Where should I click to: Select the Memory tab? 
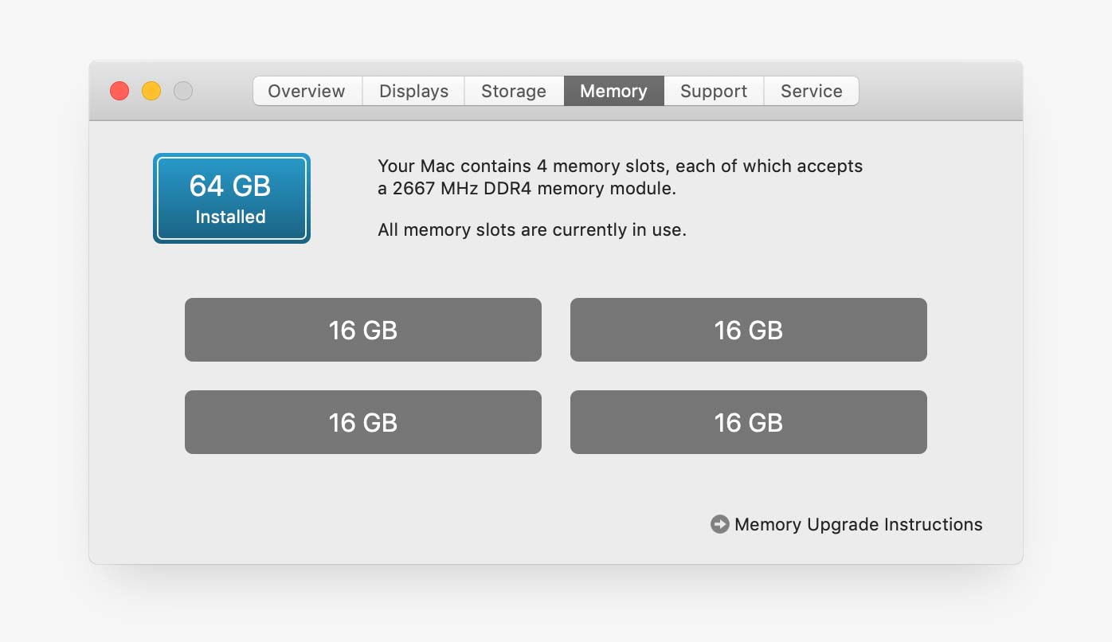click(x=613, y=91)
